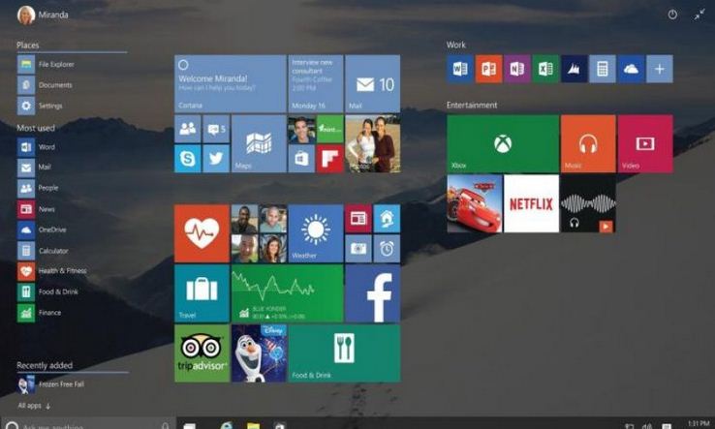
Task: Open the Facebook tile
Action: [x=373, y=293]
